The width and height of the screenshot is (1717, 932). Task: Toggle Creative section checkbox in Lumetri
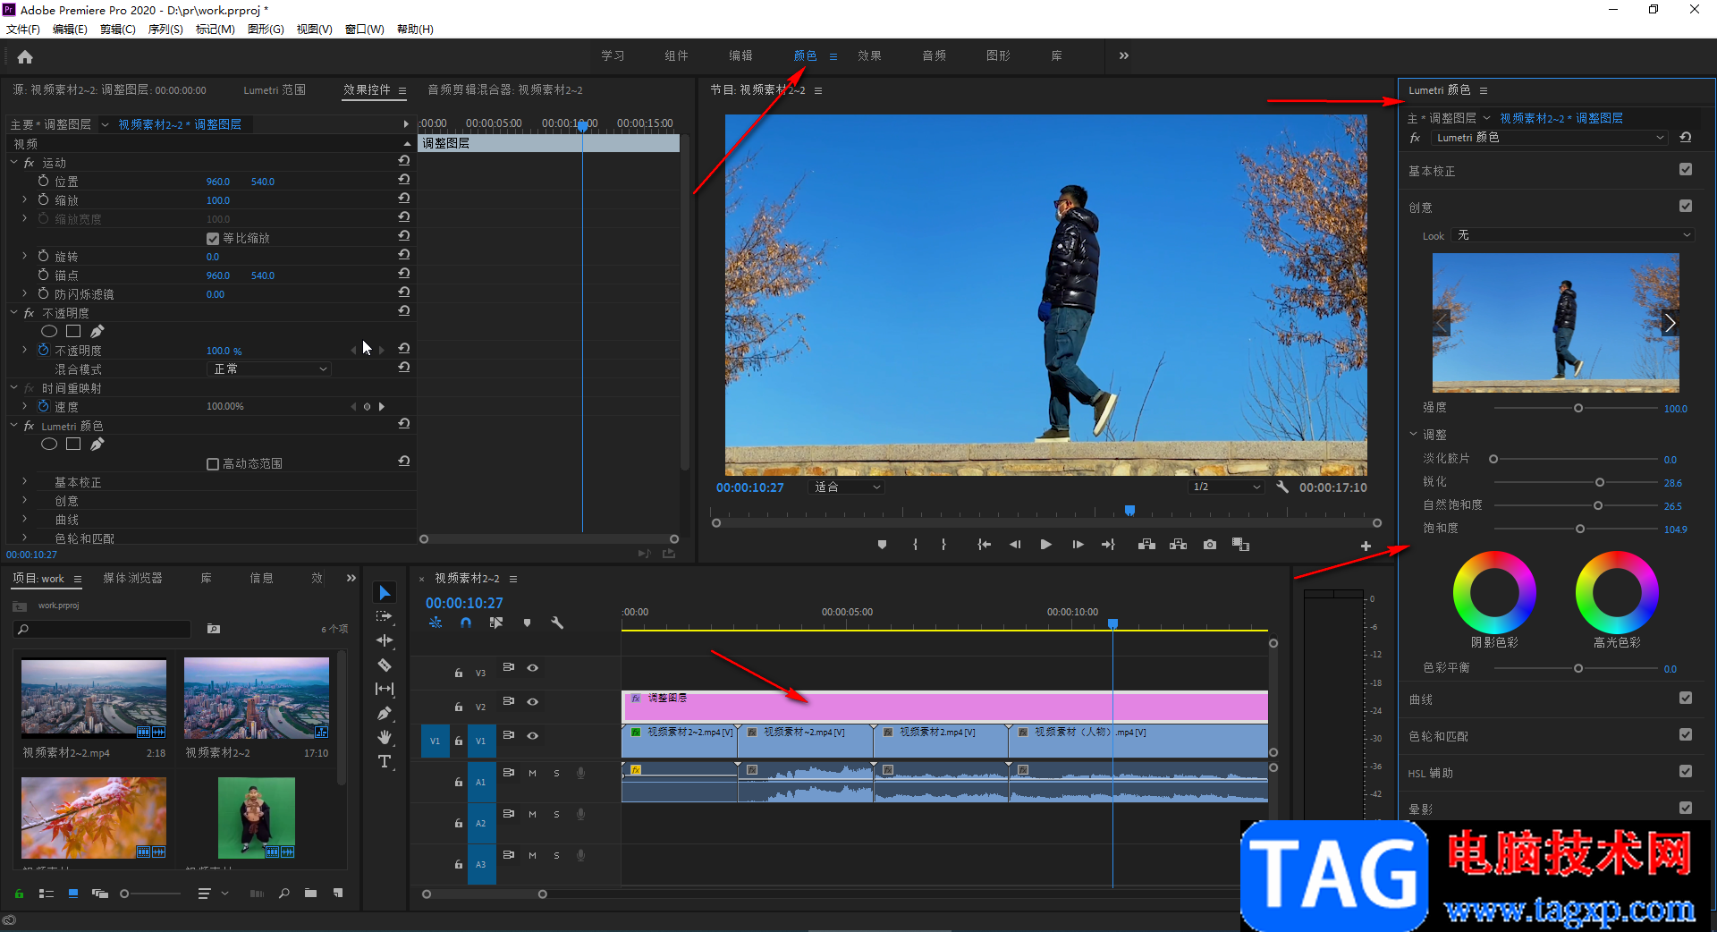point(1686,206)
